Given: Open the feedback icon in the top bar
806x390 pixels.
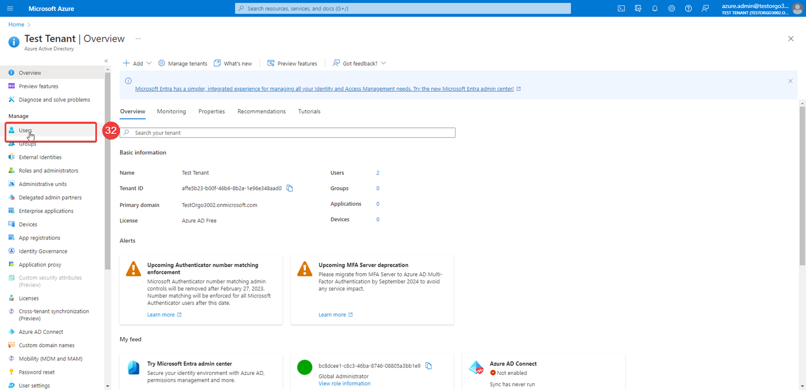Looking at the screenshot, I should pyautogui.click(x=705, y=8).
